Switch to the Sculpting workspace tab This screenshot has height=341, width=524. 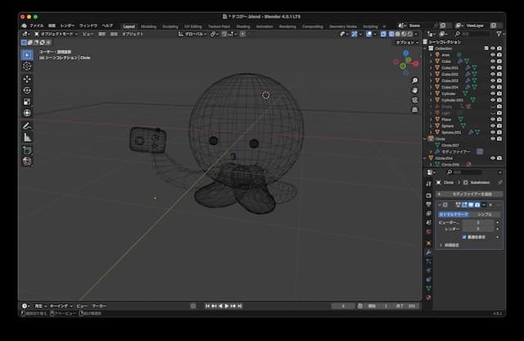170,26
